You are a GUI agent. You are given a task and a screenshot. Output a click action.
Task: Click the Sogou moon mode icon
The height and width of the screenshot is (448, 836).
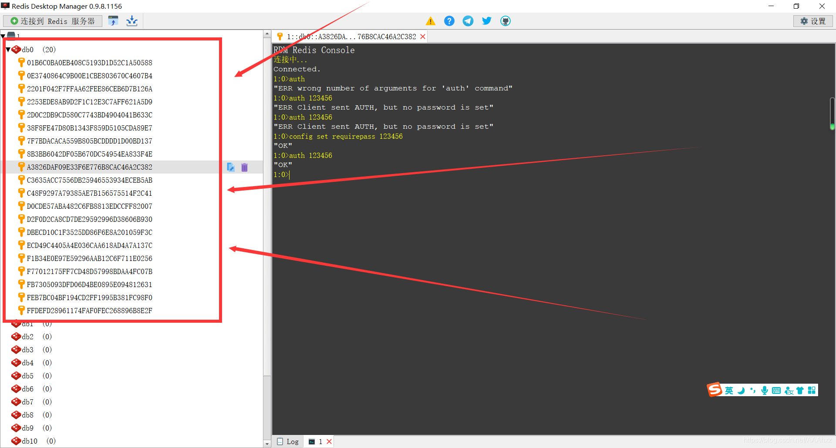741,391
